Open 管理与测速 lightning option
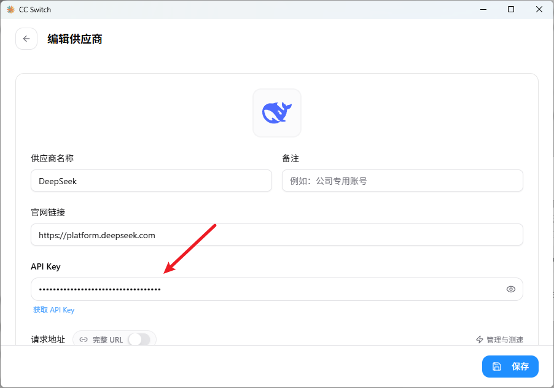This screenshot has width=554, height=388. click(499, 340)
